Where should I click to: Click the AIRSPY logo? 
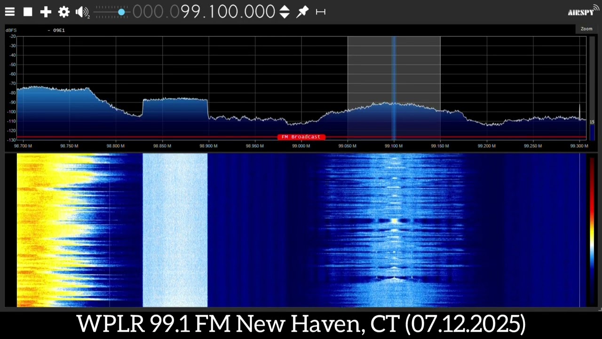[583, 11]
